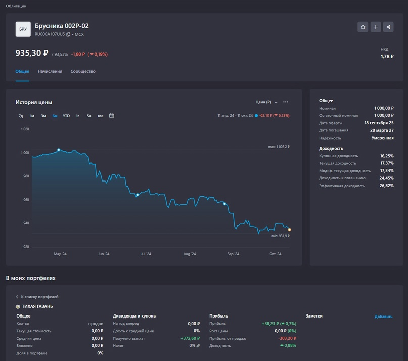408x361 pixels.
Task: Click Прибыль от продаж value -303,20 ₽
Action: 287,338
